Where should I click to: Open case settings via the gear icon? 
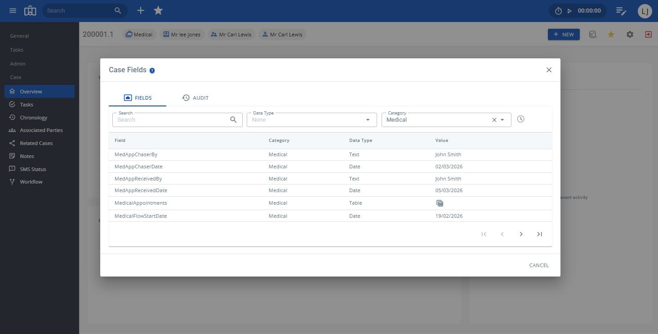pyautogui.click(x=630, y=34)
